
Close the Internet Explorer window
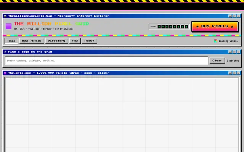[238, 16]
